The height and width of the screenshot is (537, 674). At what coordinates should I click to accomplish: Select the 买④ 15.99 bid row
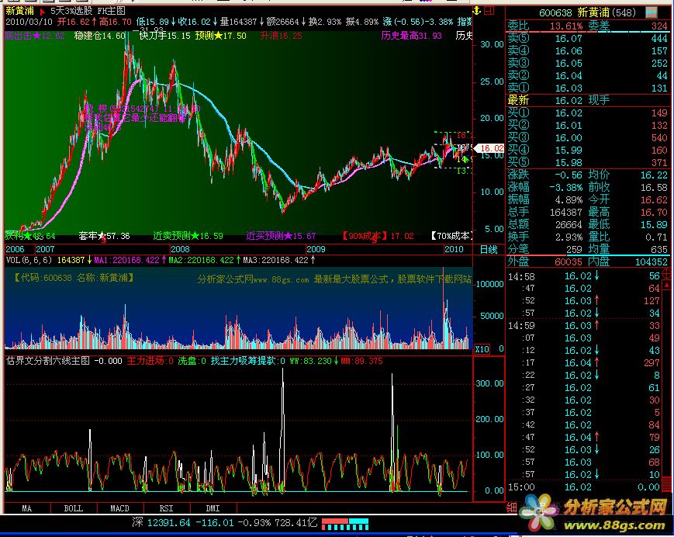click(587, 151)
